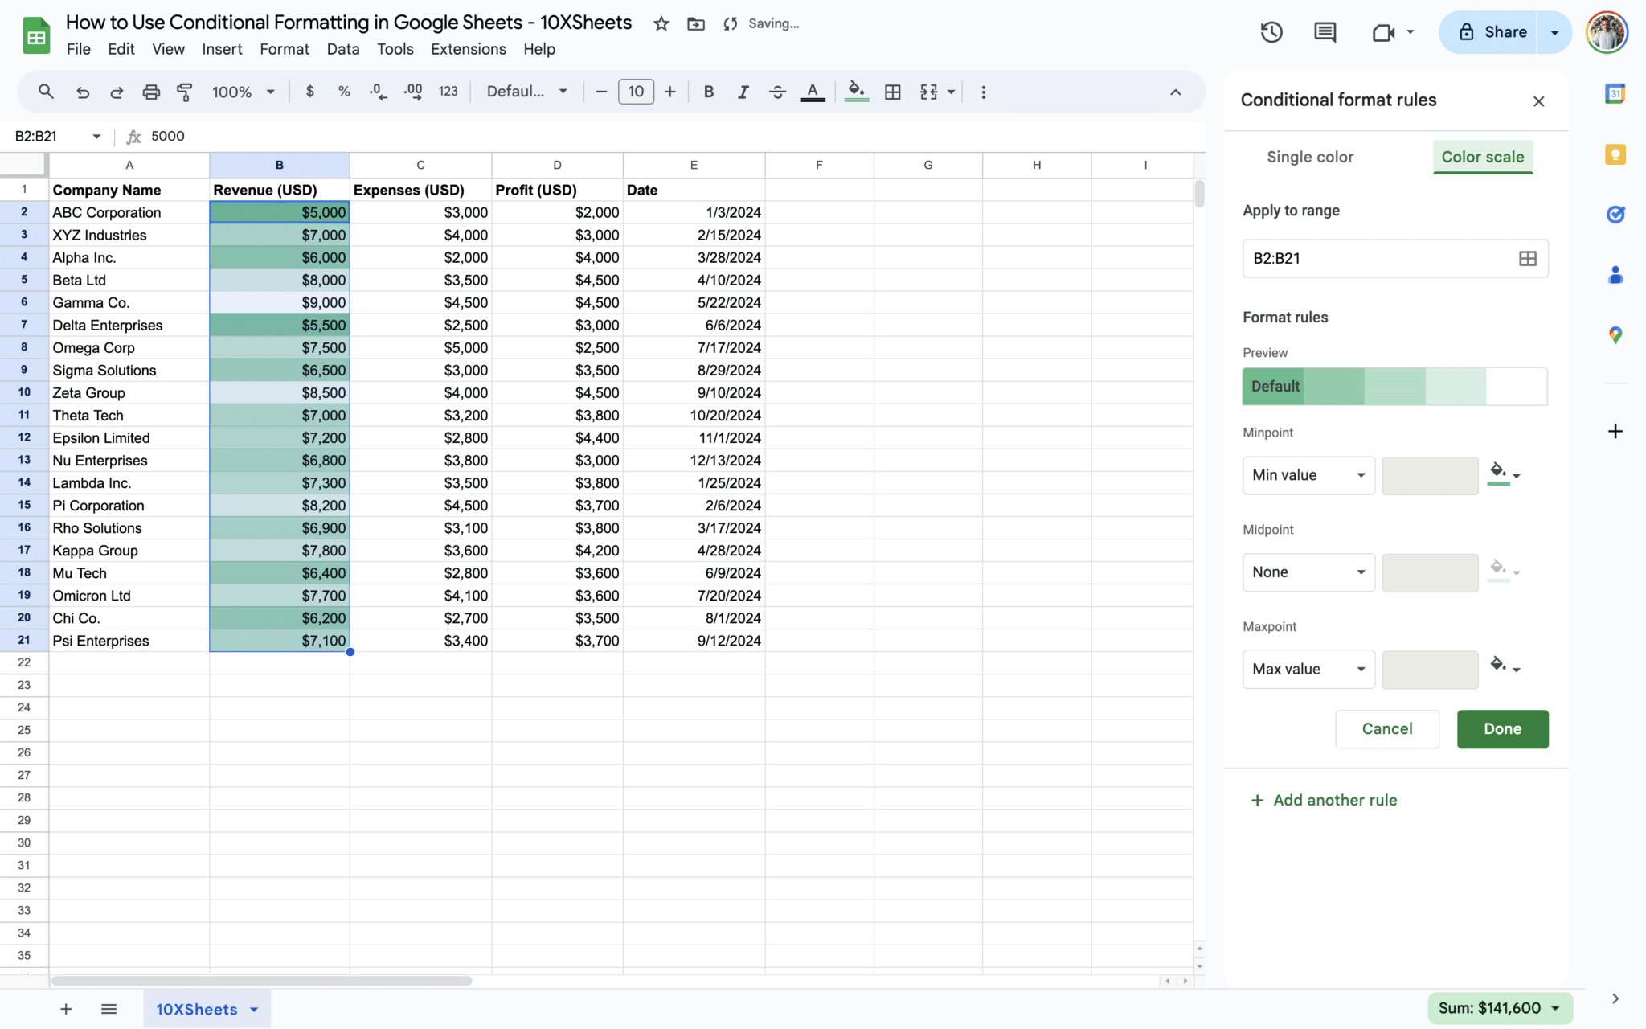Click the increase decimal places icon
Image resolution: width=1646 pixels, height=1029 pixels.
tap(413, 92)
